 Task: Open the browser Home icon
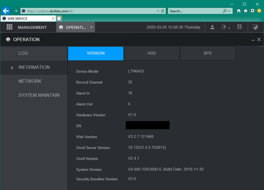[239, 11]
